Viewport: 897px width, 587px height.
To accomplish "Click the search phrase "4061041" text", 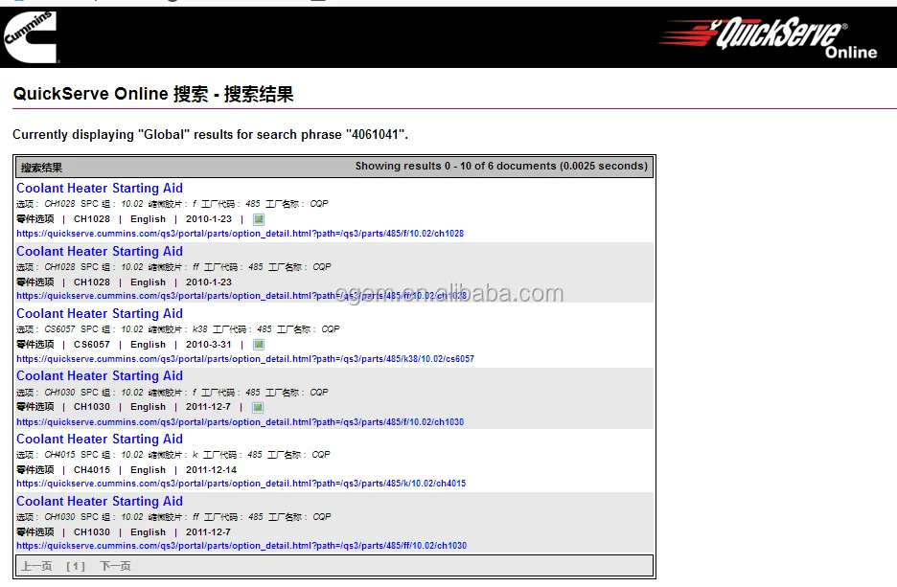I will [376, 135].
